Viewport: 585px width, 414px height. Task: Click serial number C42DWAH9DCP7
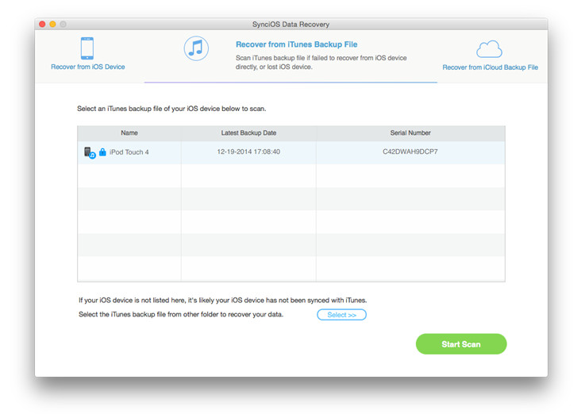410,151
